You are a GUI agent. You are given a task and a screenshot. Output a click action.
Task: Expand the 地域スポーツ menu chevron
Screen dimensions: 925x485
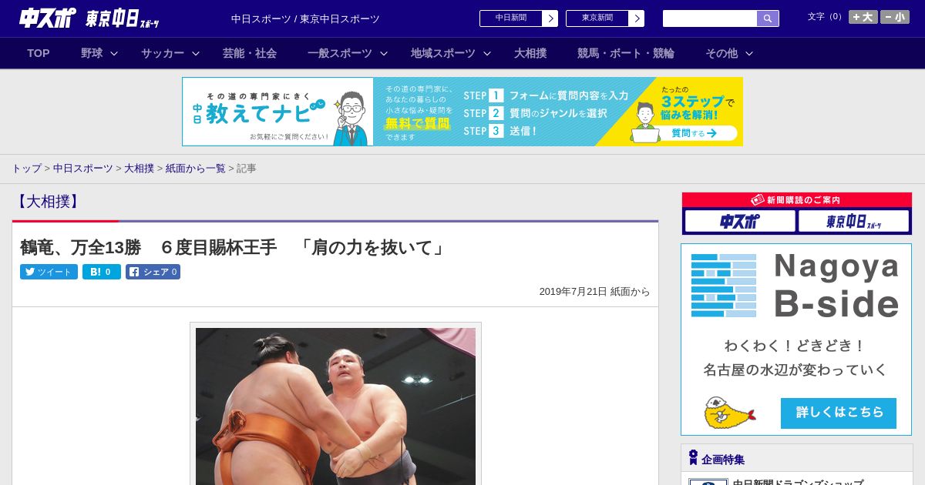[x=487, y=53]
